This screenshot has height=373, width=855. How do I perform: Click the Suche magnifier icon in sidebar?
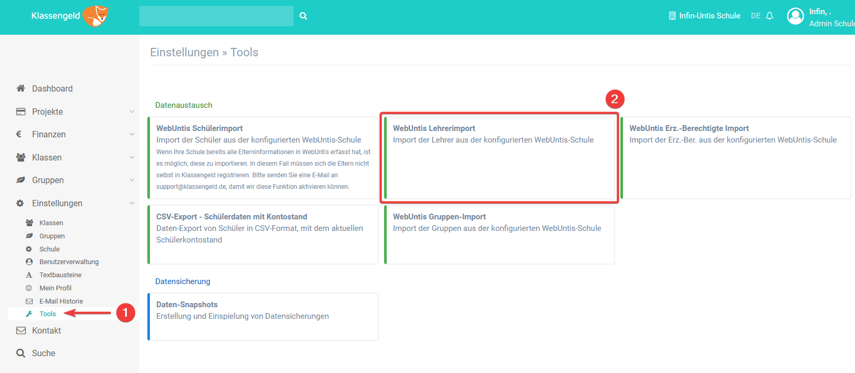point(21,353)
